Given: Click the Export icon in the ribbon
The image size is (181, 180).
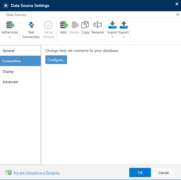Looking at the screenshot, I should [x=124, y=25].
